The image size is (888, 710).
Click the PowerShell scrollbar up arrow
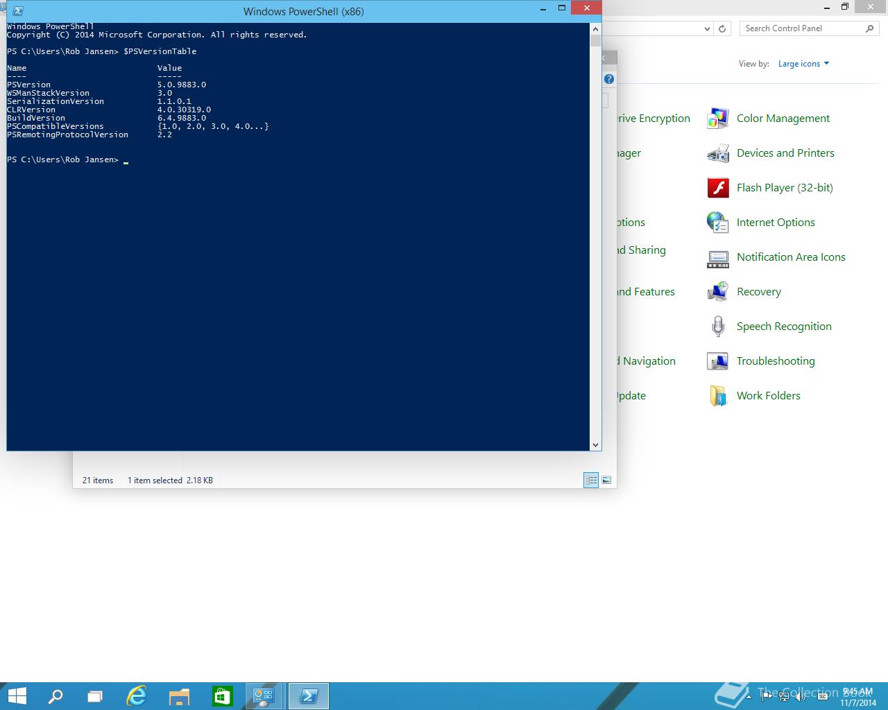click(x=595, y=29)
